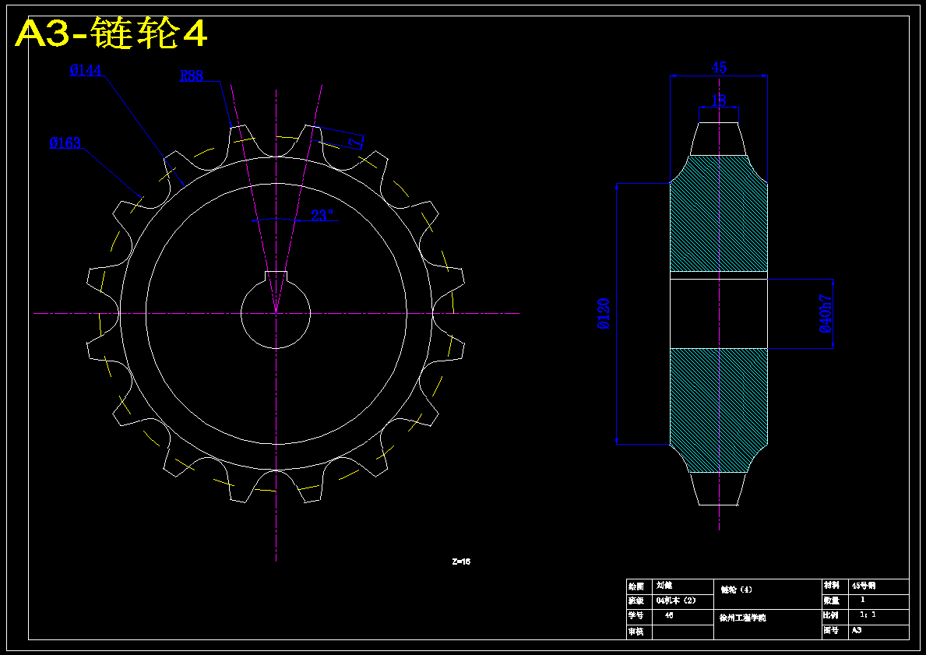Select the part name '链轮（4）'

[x=737, y=590]
